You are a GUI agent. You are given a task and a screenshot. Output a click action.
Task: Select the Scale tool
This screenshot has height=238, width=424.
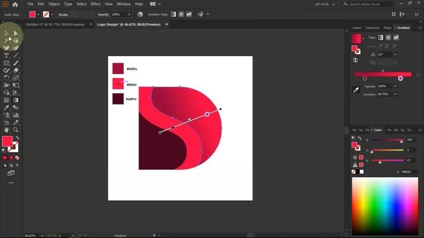[x=16, y=78]
